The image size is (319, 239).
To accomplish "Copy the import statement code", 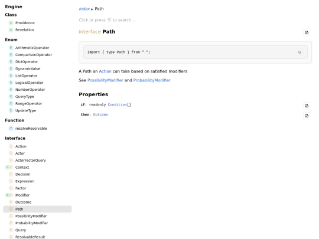I will [x=300, y=53].
